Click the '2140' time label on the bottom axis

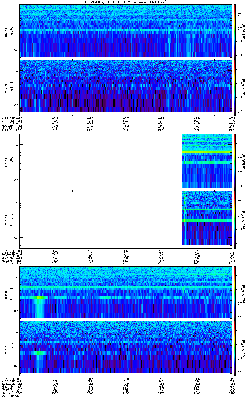196,393
